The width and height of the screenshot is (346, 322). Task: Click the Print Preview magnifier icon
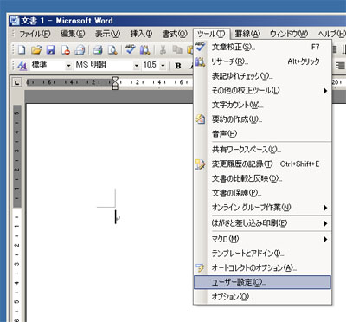coord(112,50)
